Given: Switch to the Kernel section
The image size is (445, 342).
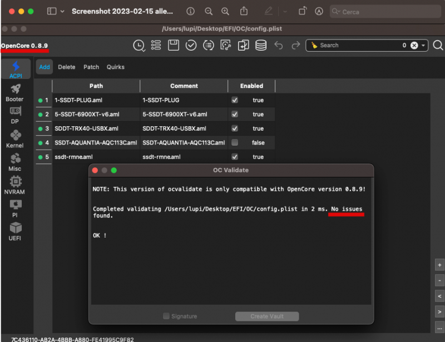Looking at the screenshot, I should click(15, 138).
